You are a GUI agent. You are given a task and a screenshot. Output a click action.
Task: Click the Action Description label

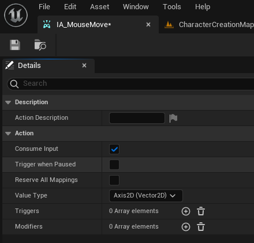coord(42,118)
